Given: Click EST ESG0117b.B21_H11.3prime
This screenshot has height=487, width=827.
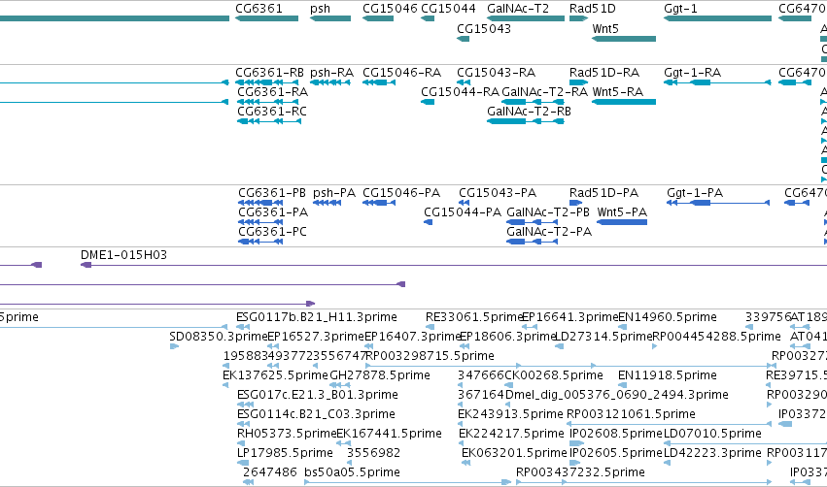Looking at the screenshot, I should (x=243, y=327).
